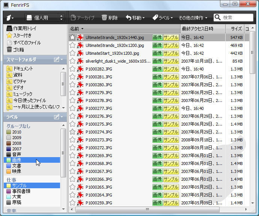Click the smart folder list scroll-down arrow
The height and width of the screenshot is (216, 259).
63,108
